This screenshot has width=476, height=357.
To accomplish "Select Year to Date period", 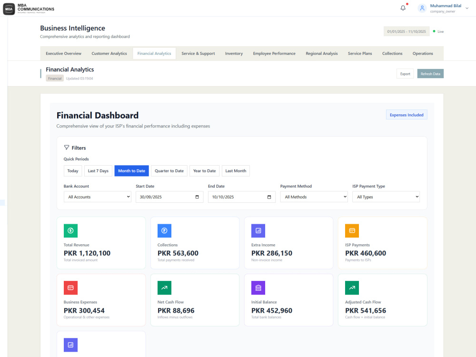I will click(204, 171).
